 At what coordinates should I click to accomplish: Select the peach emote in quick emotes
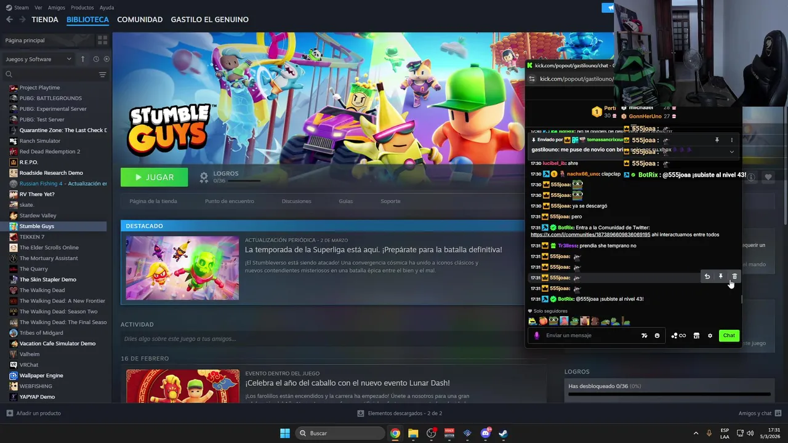coord(543,321)
